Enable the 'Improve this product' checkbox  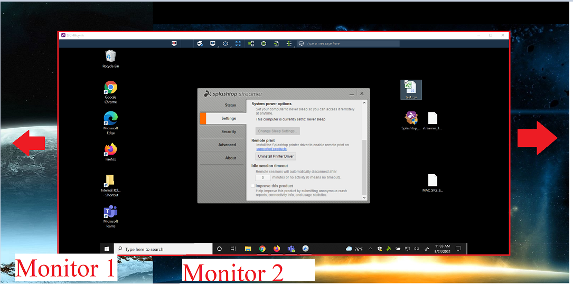253,186
